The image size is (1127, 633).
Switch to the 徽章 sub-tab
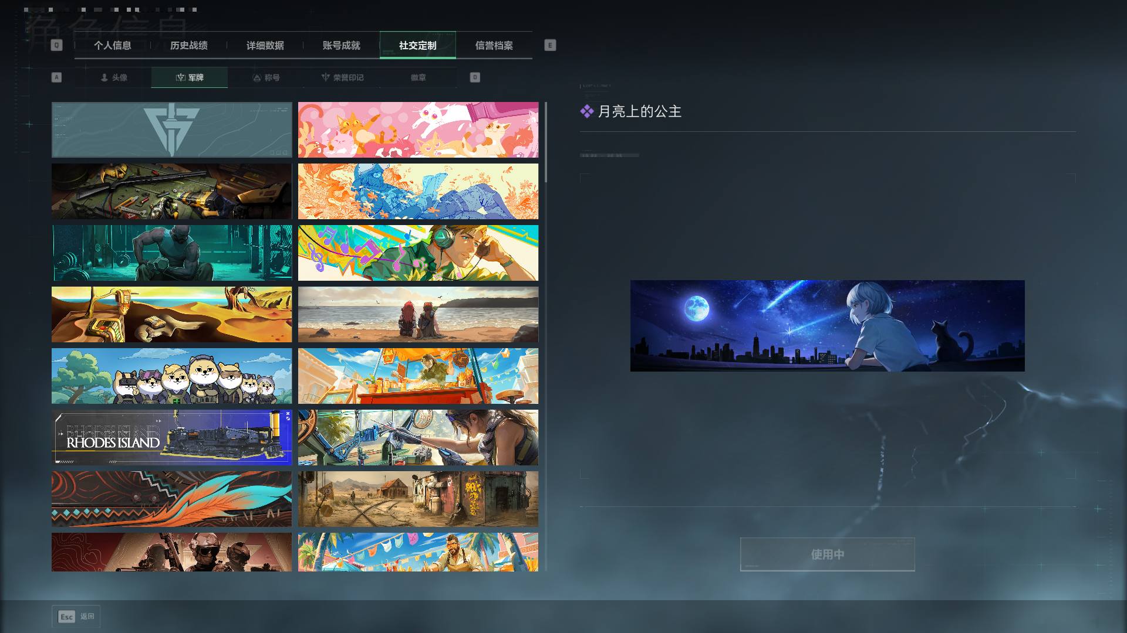click(419, 77)
